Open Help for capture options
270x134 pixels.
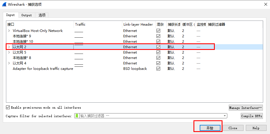(x=256, y=128)
